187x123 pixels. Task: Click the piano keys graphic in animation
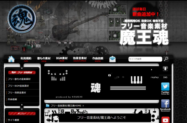[x=137, y=80]
